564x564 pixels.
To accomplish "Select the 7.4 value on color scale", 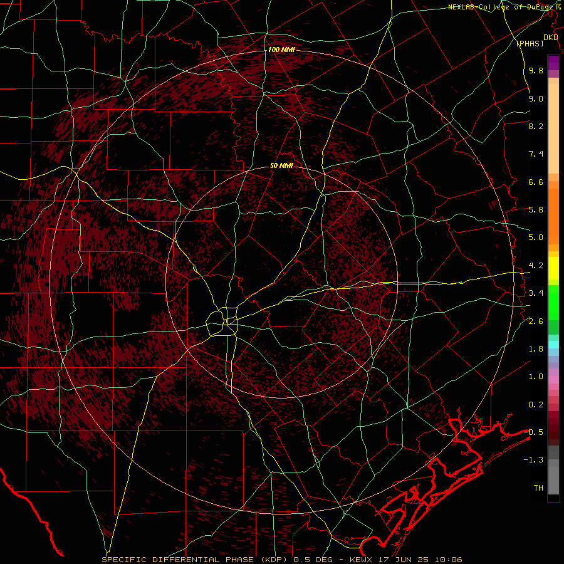I will click(x=536, y=154).
